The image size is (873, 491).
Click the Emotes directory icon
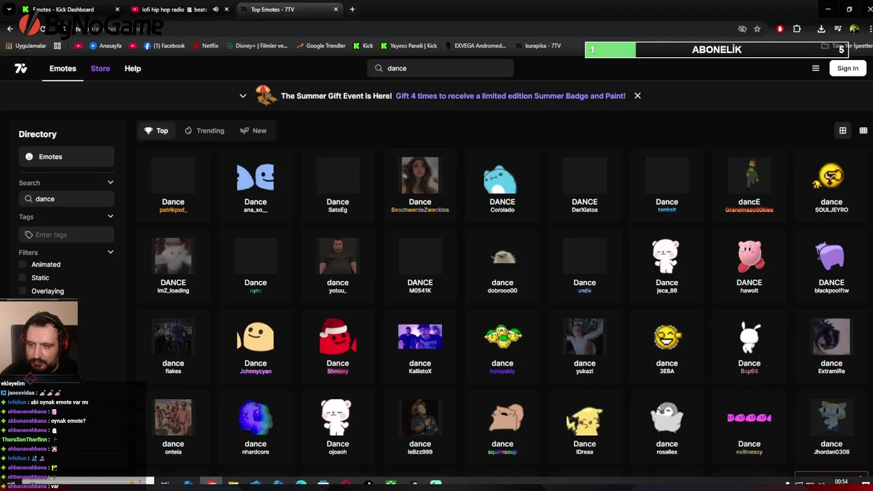coord(29,157)
